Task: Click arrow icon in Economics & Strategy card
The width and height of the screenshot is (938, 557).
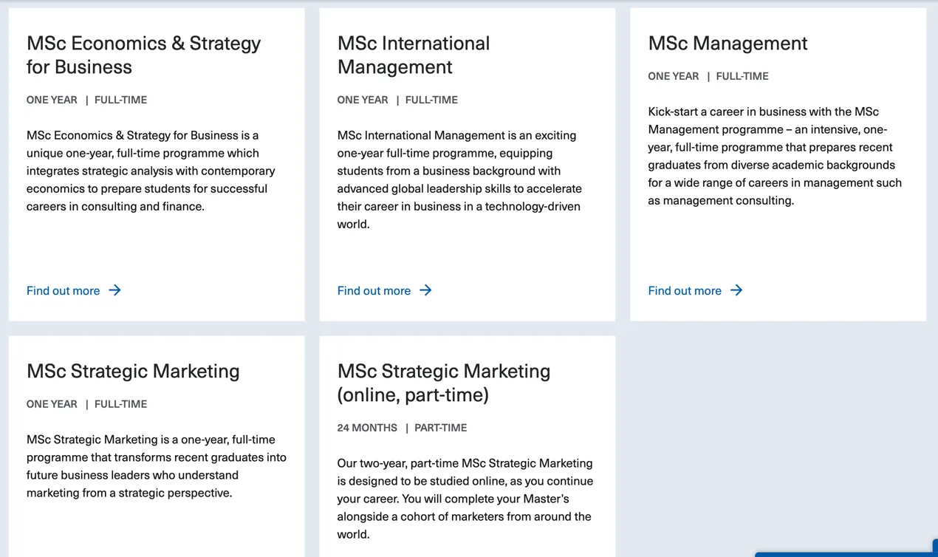Action: 115,290
